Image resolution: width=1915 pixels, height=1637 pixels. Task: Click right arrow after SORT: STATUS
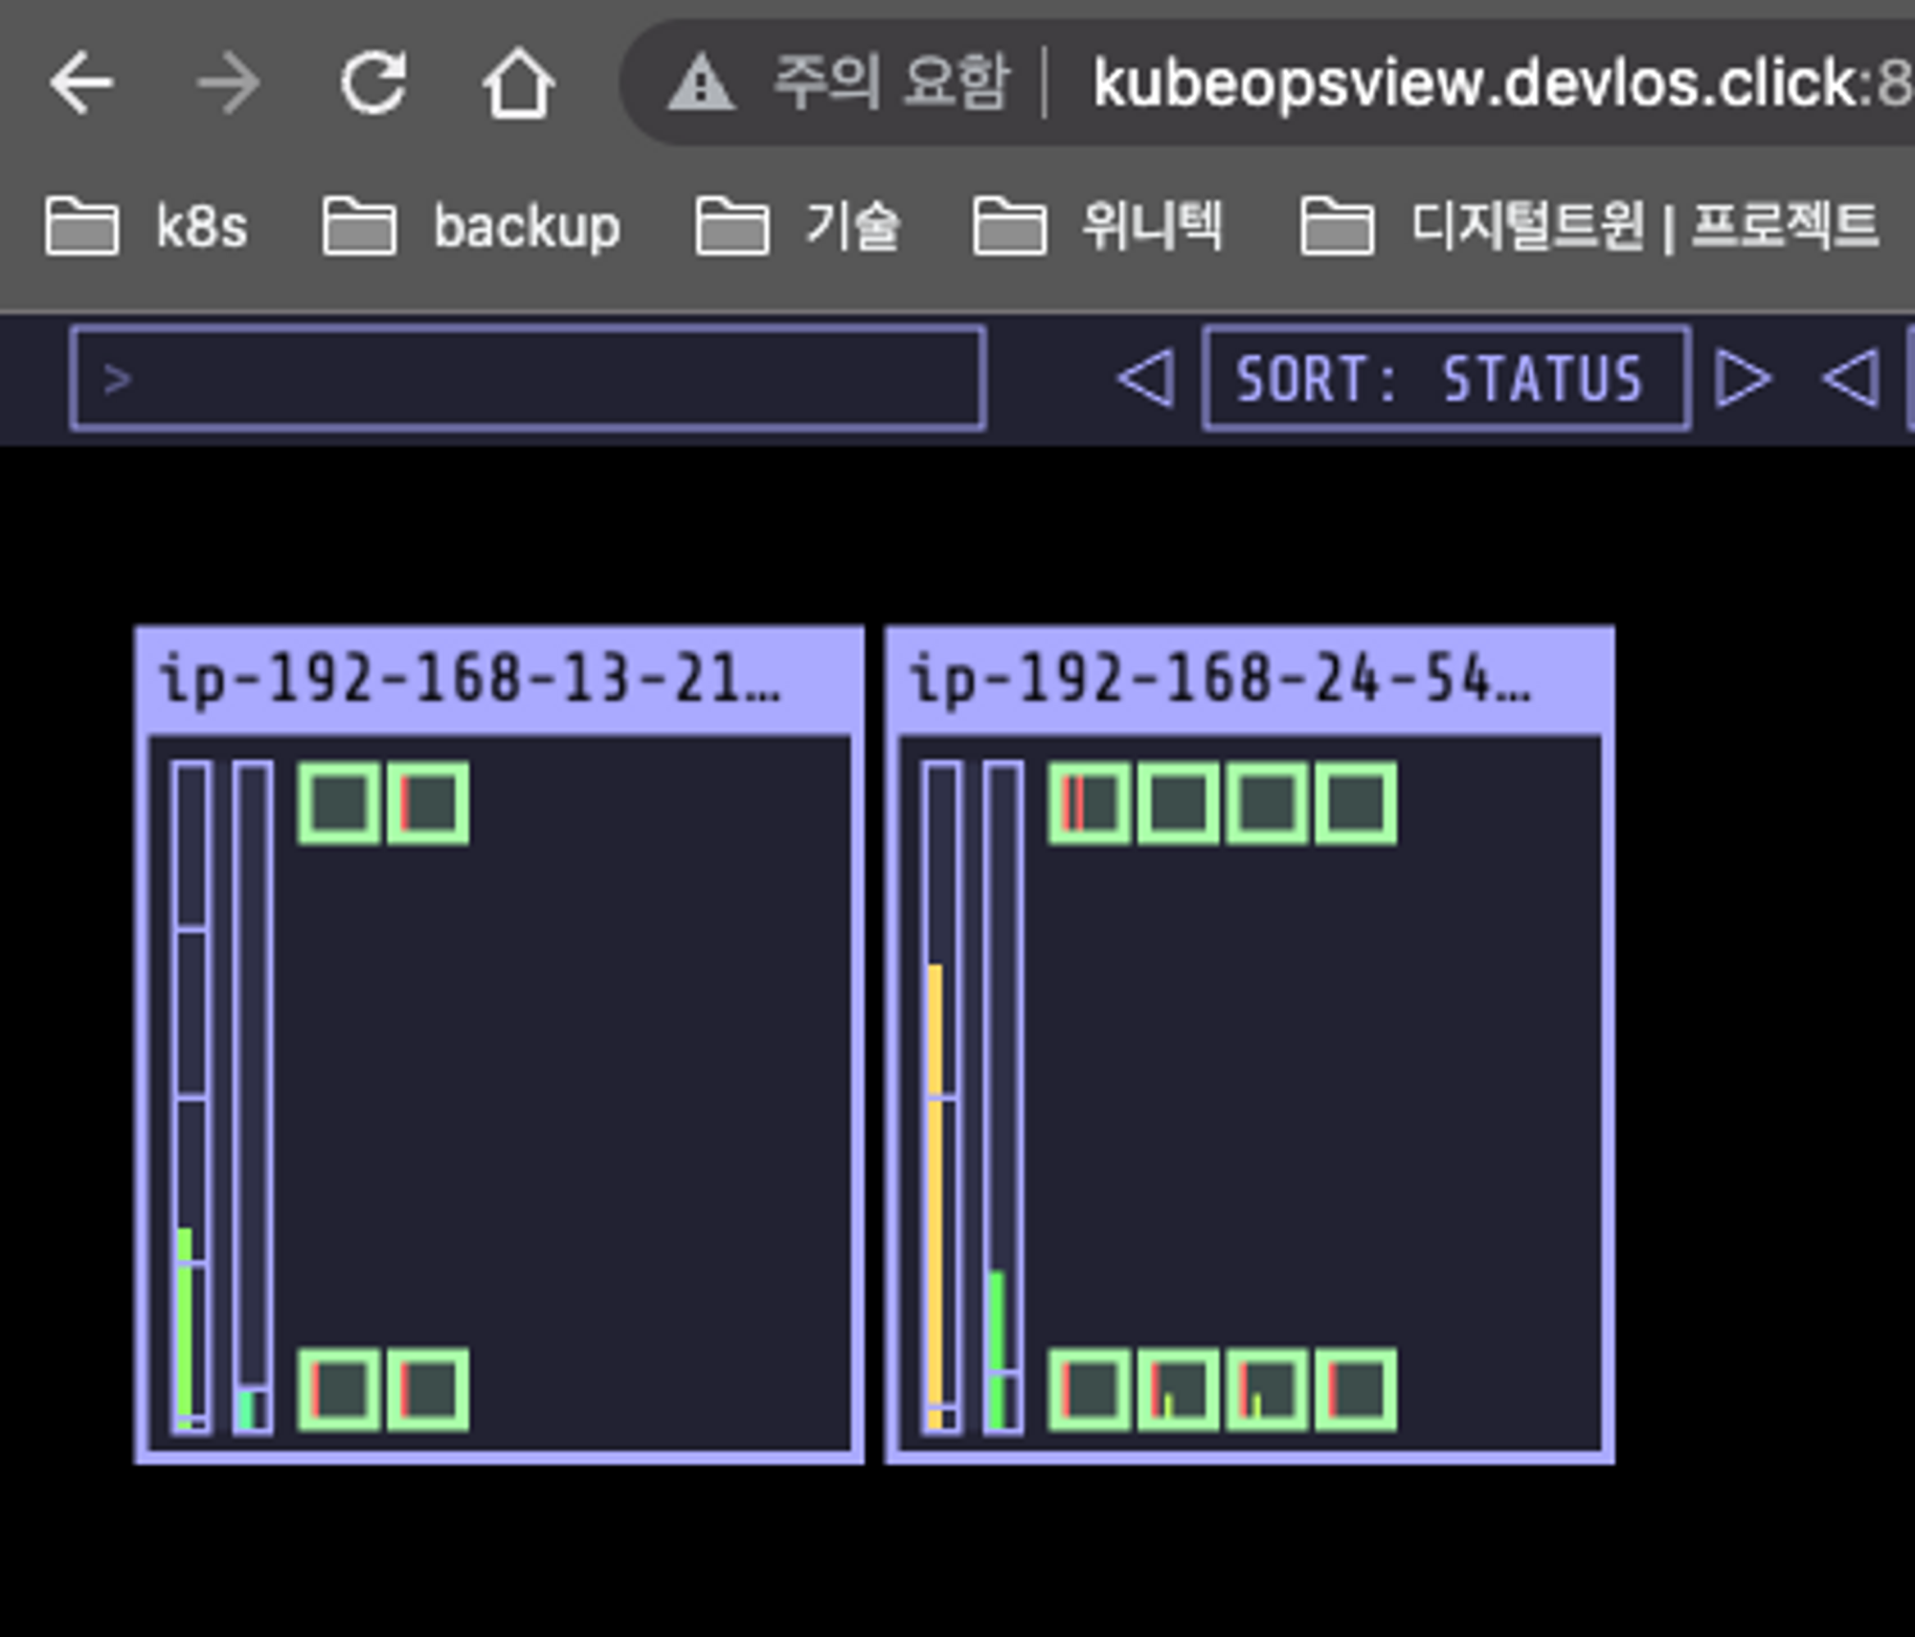pyautogui.click(x=1743, y=378)
